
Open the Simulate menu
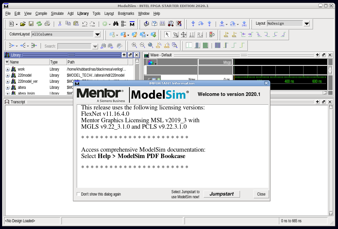click(57, 14)
